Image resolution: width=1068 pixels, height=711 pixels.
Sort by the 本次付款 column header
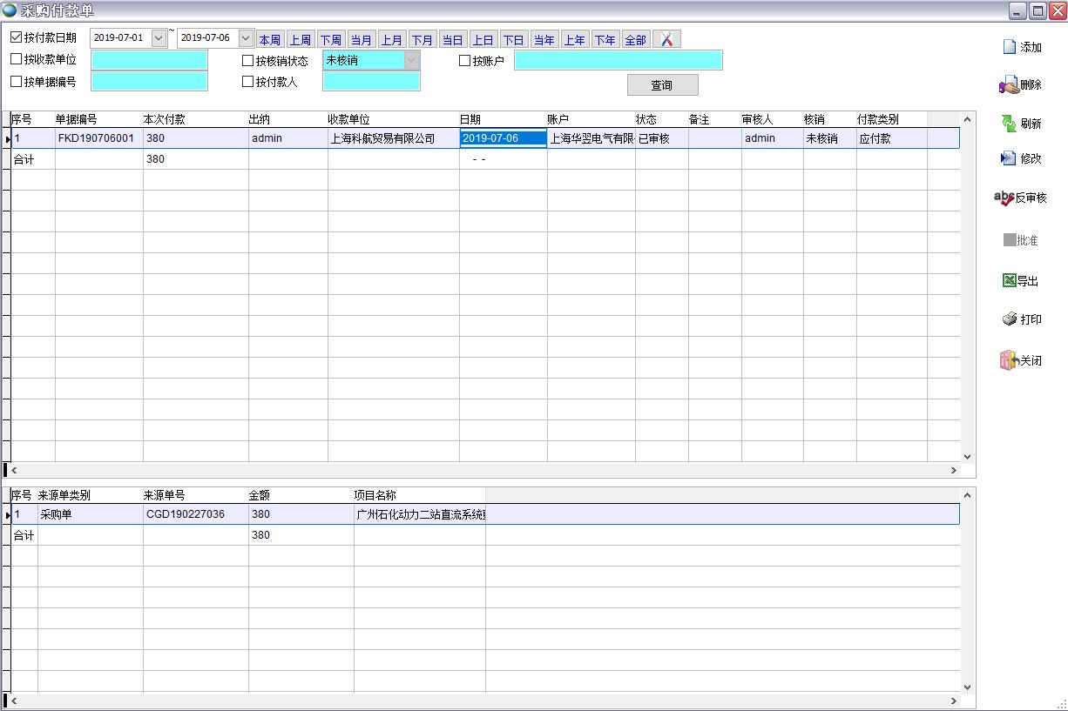tap(165, 119)
